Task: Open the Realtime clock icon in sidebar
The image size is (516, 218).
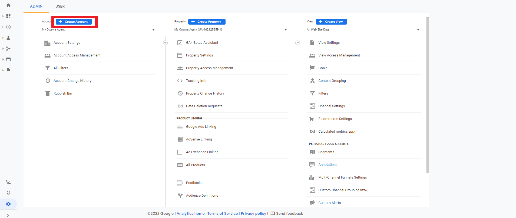Action: (8, 27)
